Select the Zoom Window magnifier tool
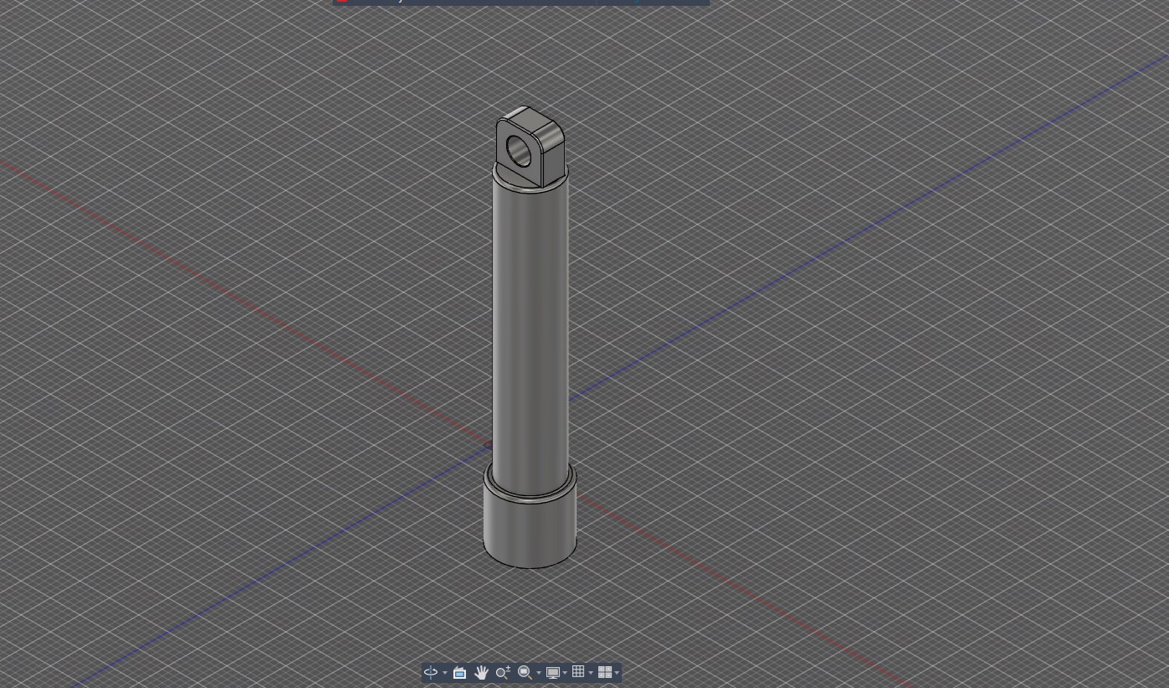This screenshot has height=688, width=1169. (525, 672)
